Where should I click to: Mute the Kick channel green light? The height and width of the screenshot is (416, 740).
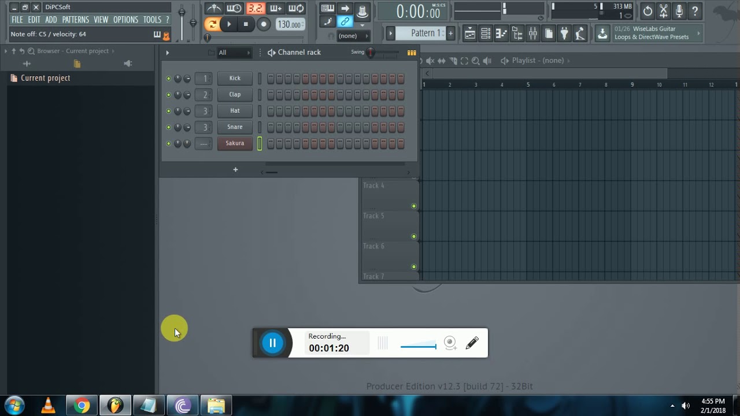click(169, 79)
